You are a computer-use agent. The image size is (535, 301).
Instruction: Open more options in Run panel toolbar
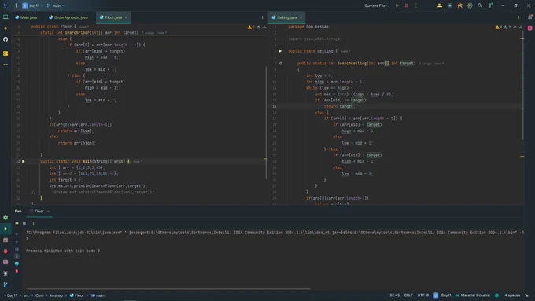33,223
